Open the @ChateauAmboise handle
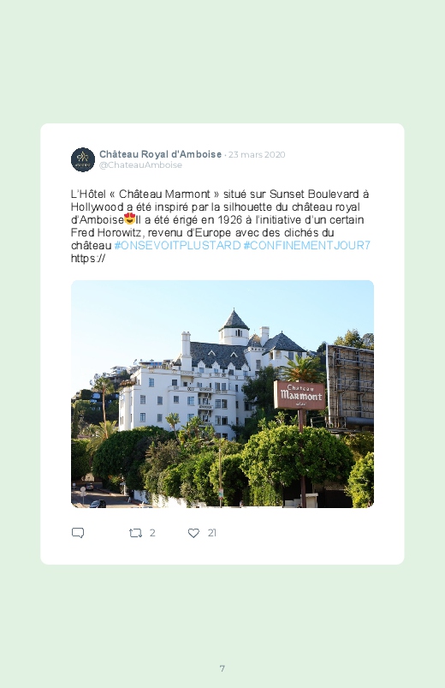This screenshot has width=445, height=688. tap(140, 165)
